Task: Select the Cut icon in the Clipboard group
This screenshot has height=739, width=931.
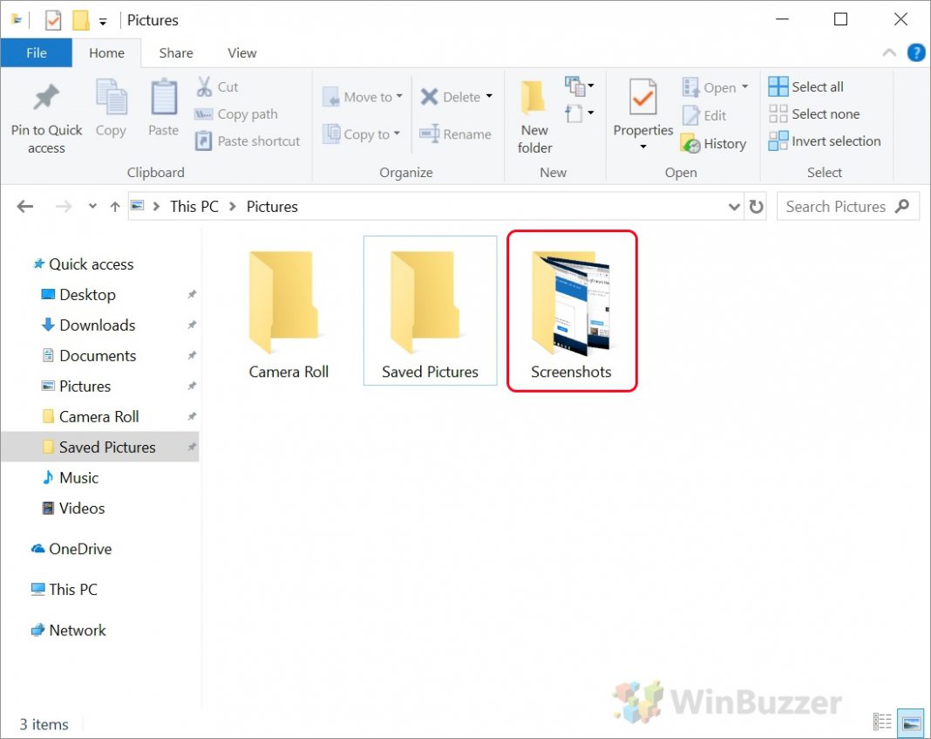Action: point(216,86)
